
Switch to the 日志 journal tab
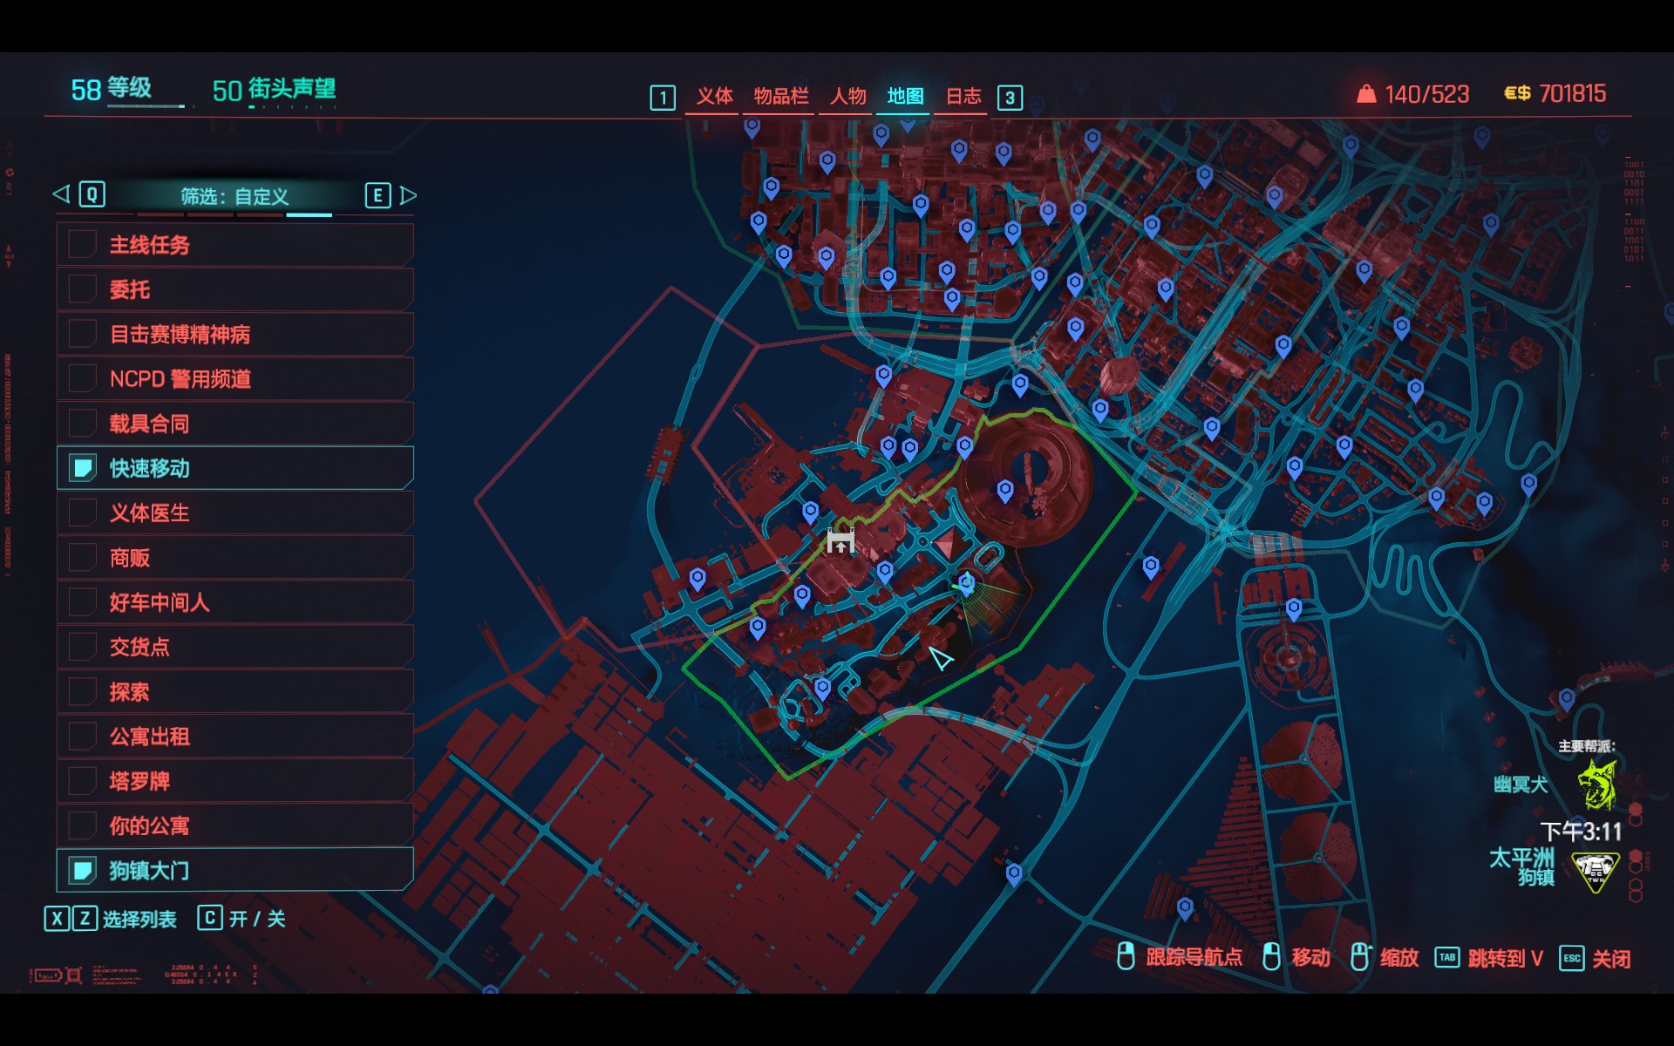[x=963, y=96]
